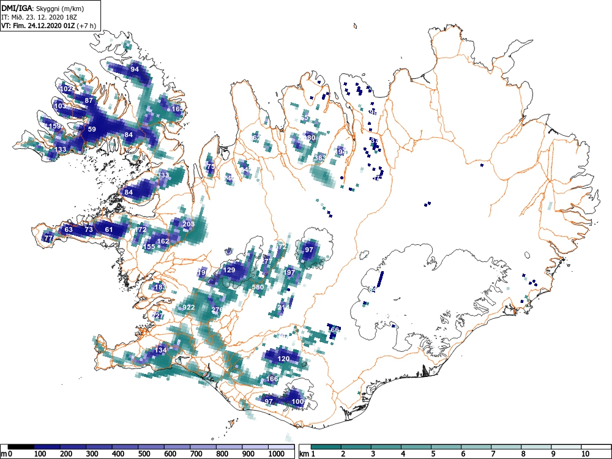This screenshot has height=459, width=612.
Task: Click visibility value 580 on the map
Action: (258, 287)
